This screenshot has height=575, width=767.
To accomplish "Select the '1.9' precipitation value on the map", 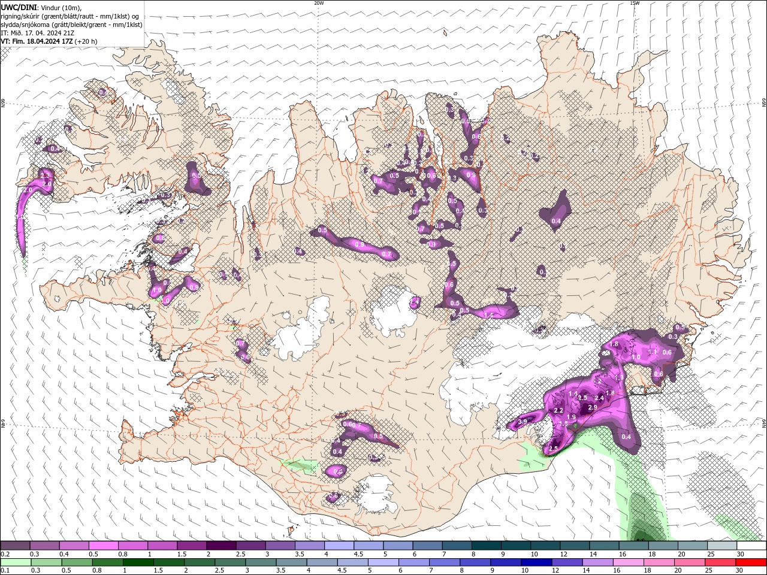I will click(x=571, y=417).
